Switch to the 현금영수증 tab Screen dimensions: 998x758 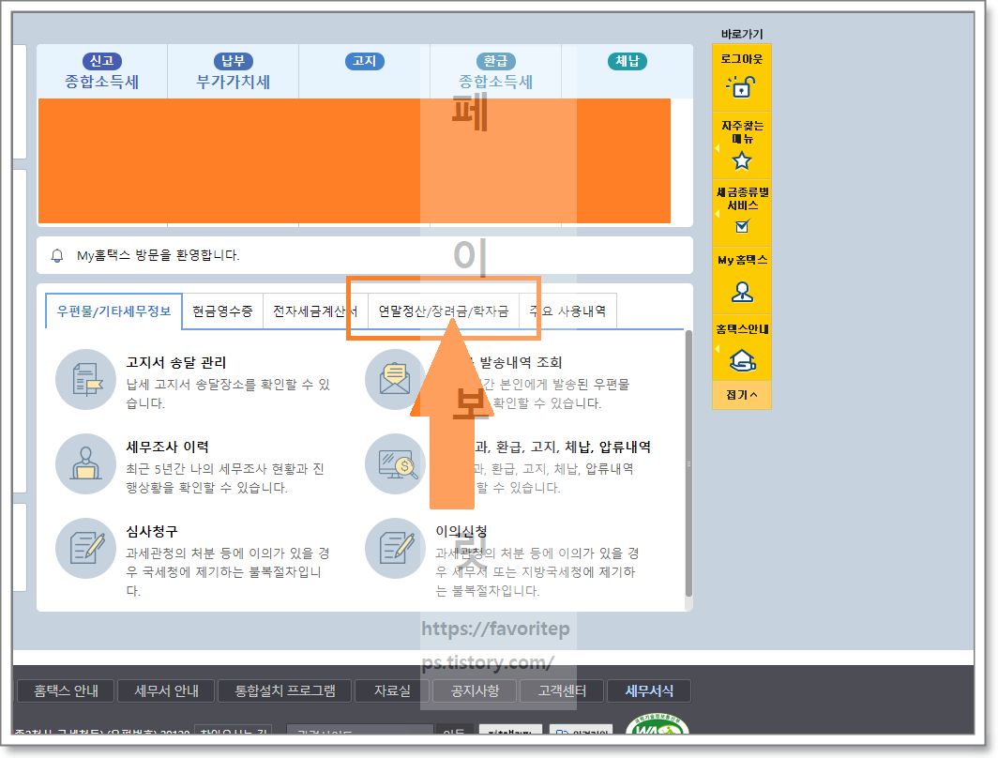tap(222, 311)
